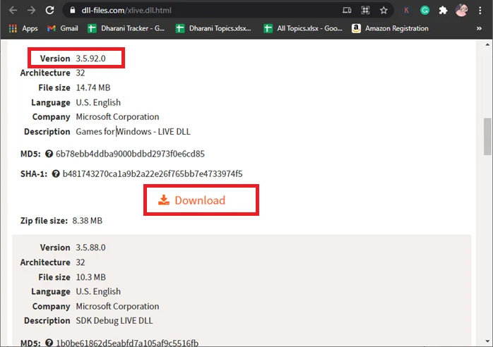Open the Gmail bookmark
This screenshot has width=493, height=347.
(x=62, y=29)
